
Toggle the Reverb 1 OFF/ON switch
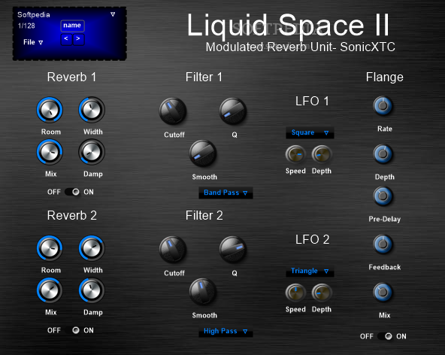[72, 192]
